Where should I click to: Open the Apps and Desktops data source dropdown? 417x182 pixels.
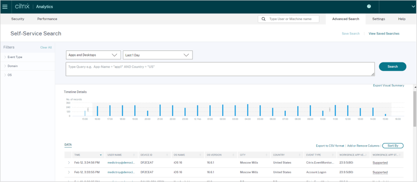pyautogui.click(x=93, y=55)
